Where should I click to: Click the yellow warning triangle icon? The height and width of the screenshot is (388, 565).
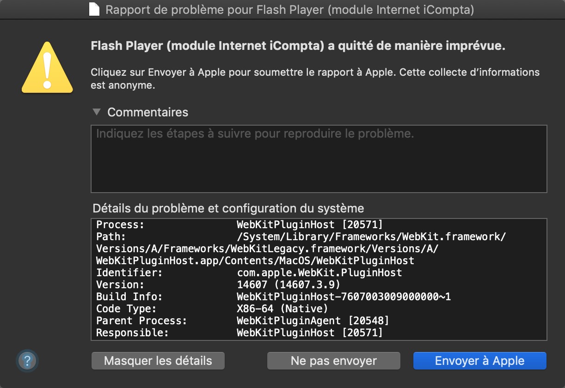point(47,67)
